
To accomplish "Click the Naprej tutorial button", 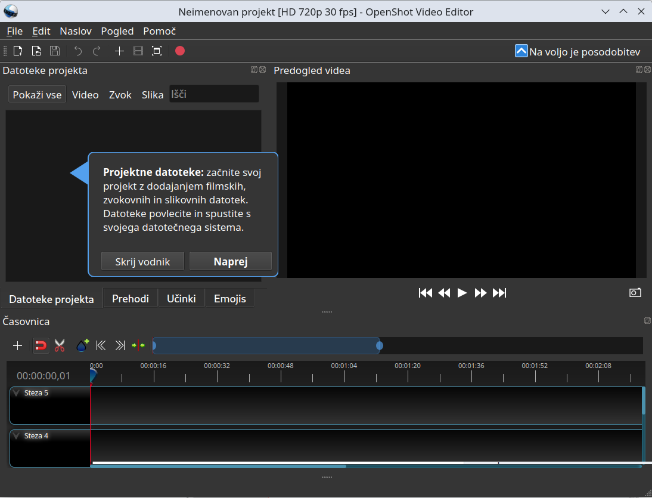I will click(231, 261).
